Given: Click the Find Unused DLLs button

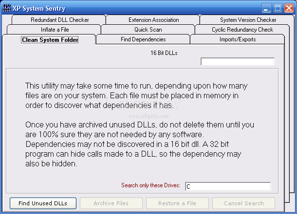Looking at the screenshot, I should (x=43, y=203).
